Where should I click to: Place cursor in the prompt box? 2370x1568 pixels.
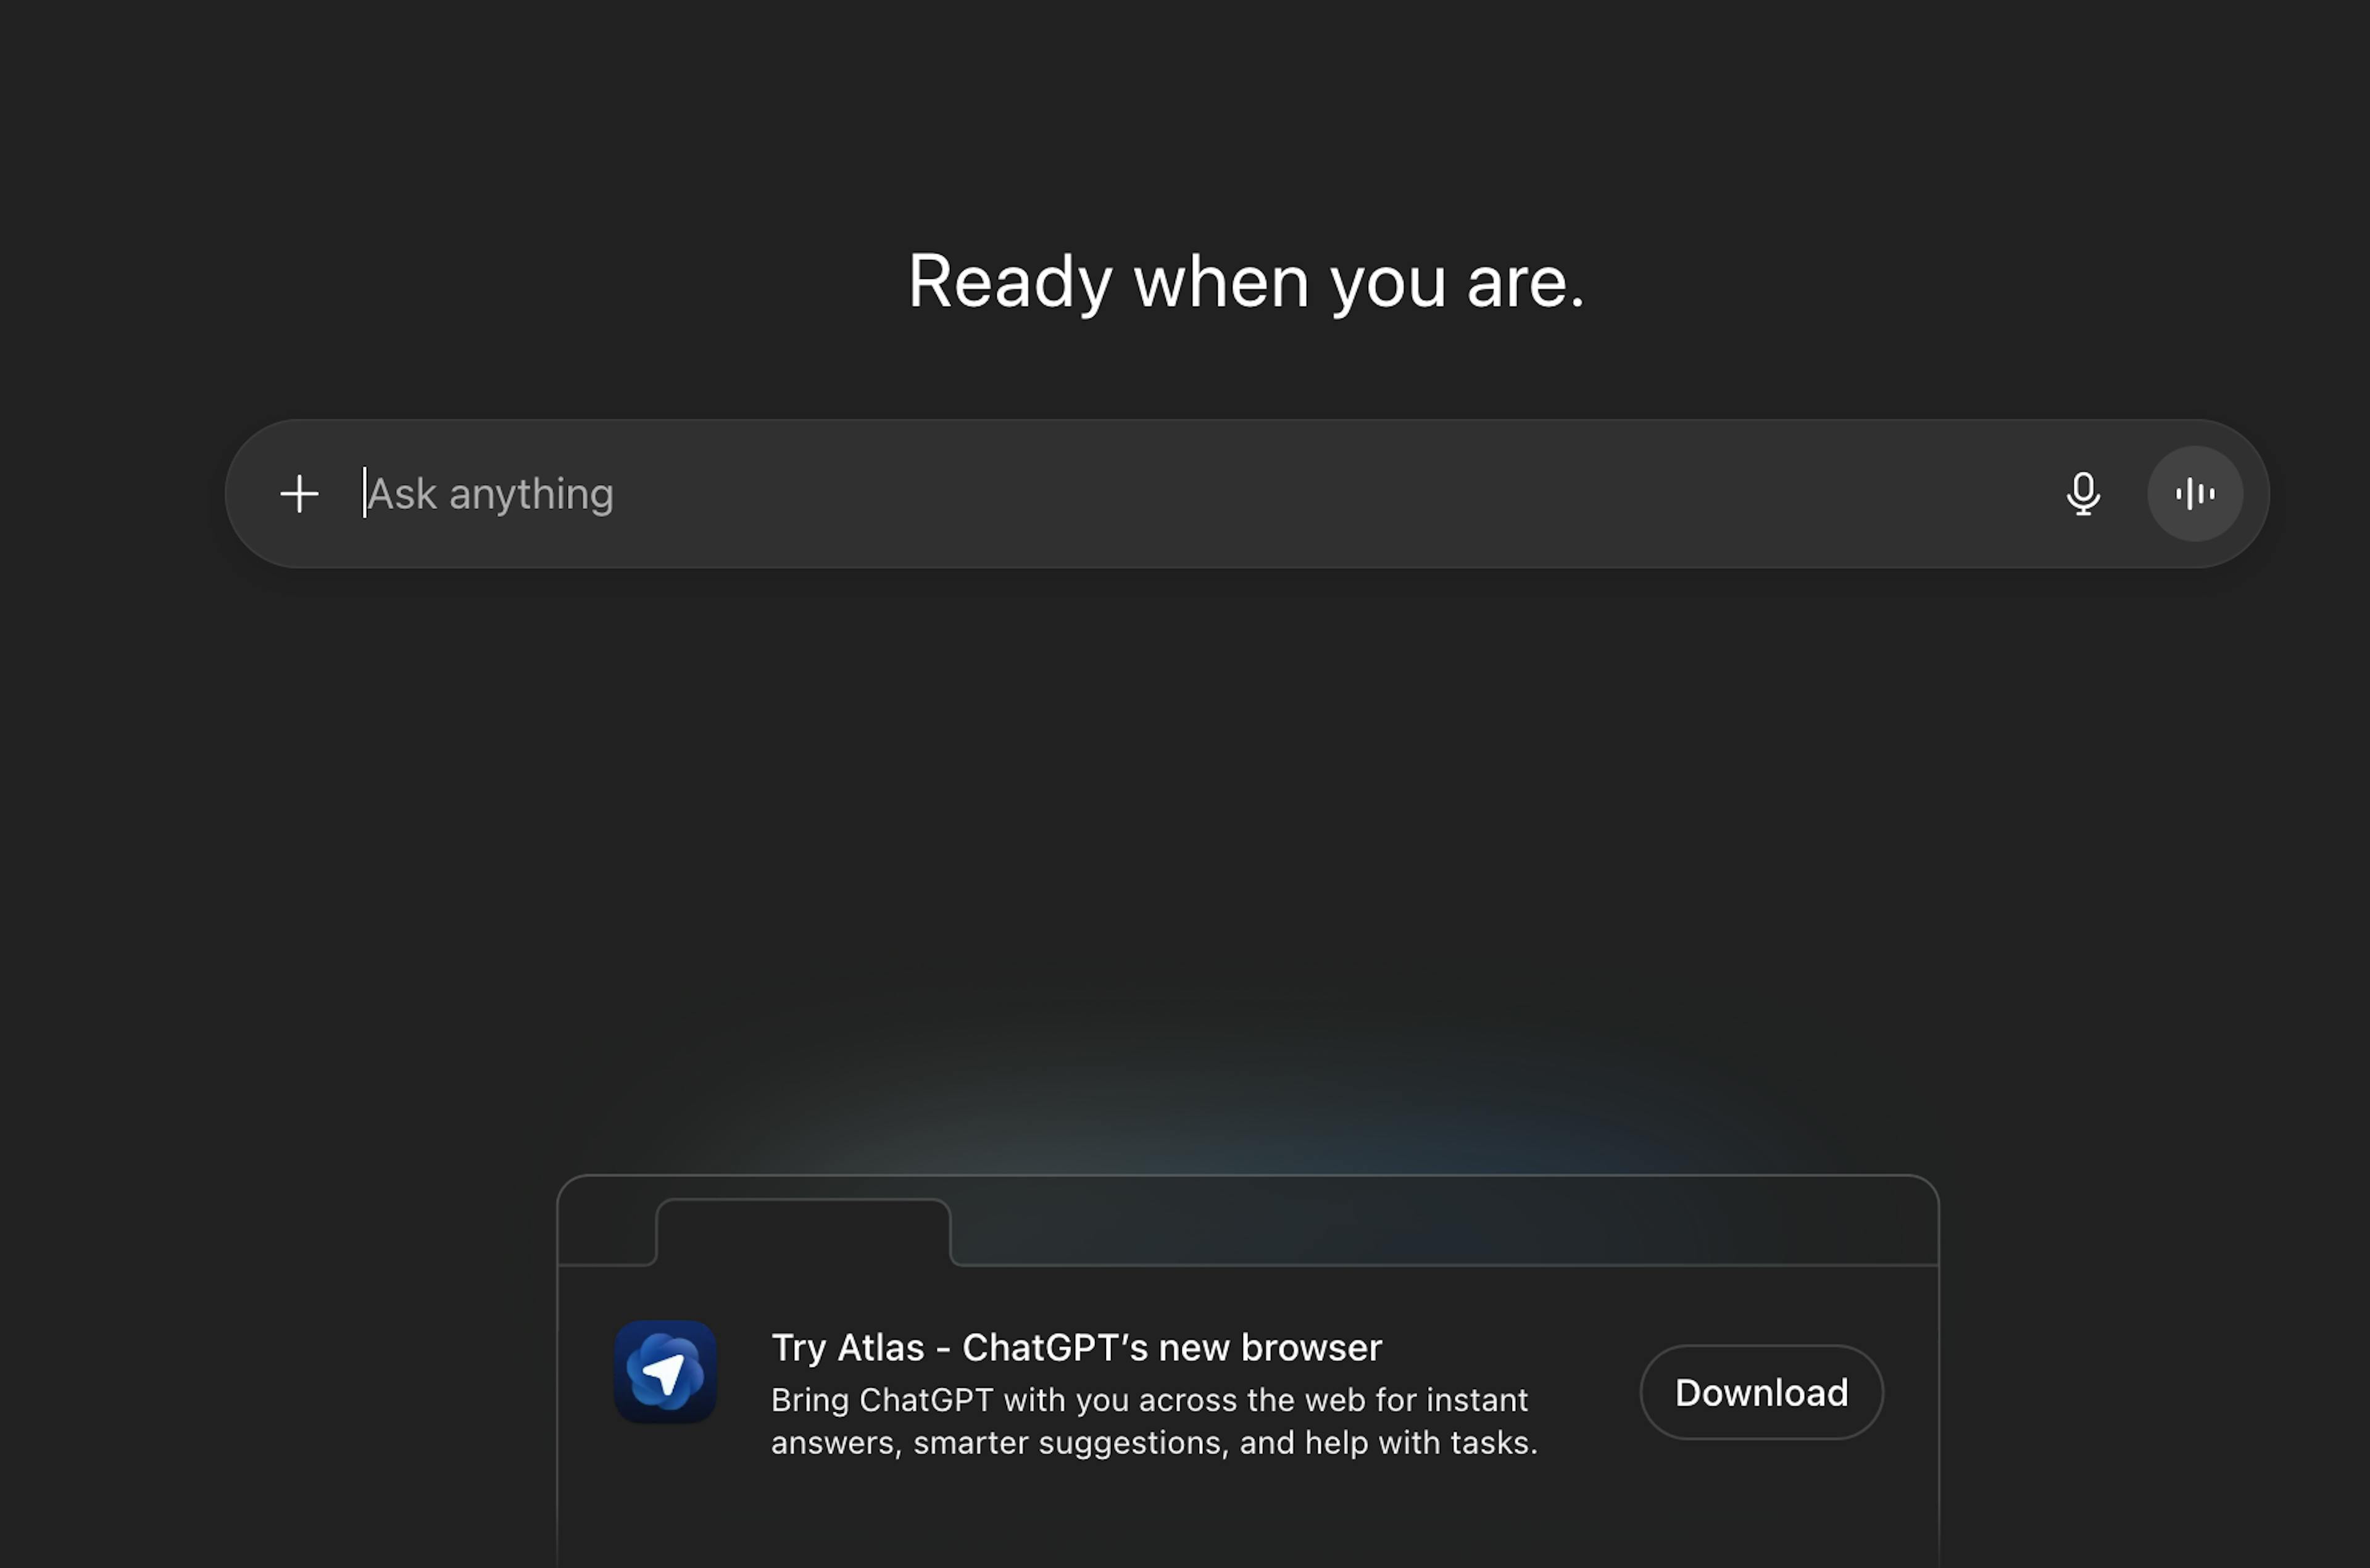1200,494
